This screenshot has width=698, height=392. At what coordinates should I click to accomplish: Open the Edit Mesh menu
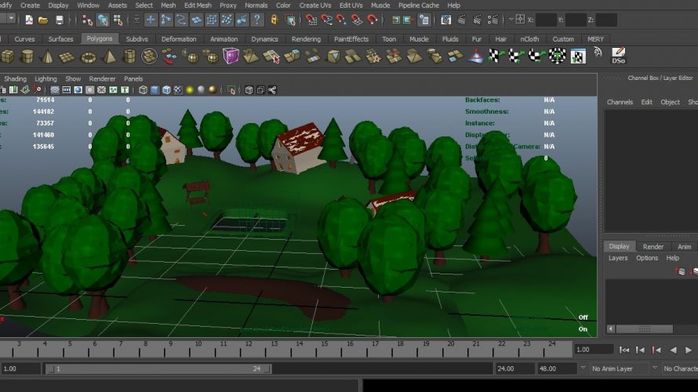pyautogui.click(x=198, y=5)
